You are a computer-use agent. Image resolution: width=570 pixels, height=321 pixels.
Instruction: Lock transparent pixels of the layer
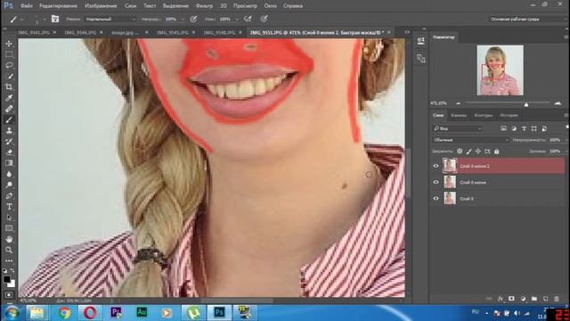coord(460,151)
